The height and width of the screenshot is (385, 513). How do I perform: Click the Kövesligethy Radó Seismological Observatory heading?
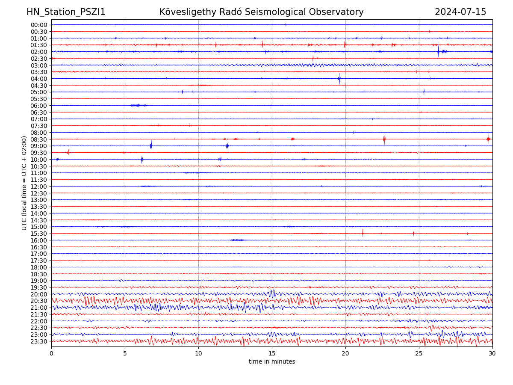click(261, 12)
